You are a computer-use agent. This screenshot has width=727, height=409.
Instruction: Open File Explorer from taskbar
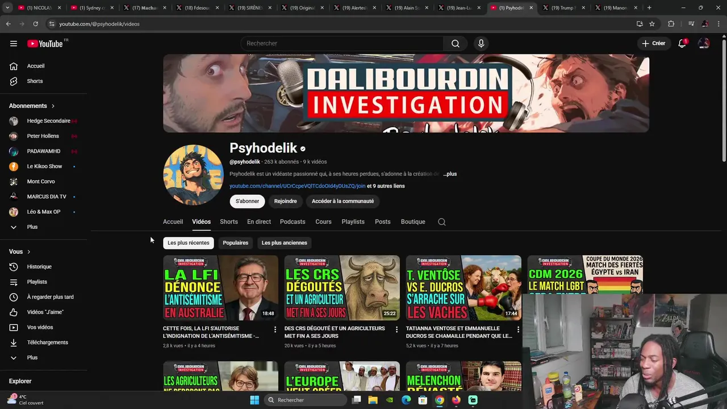click(373, 400)
